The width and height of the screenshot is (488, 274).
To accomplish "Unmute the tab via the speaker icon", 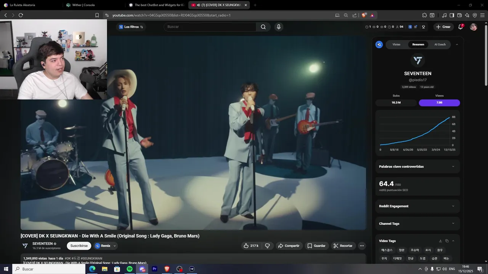I will pyautogui.click(x=199, y=5).
